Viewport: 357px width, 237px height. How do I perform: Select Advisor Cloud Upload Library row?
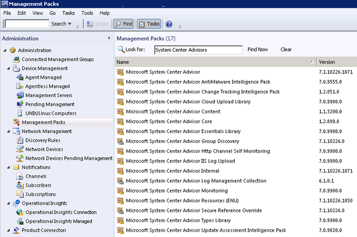coord(236,102)
